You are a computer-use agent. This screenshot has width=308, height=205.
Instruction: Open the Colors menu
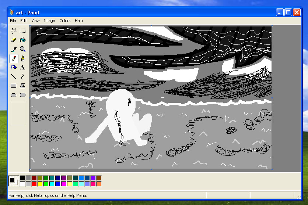[x=65, y=21]
